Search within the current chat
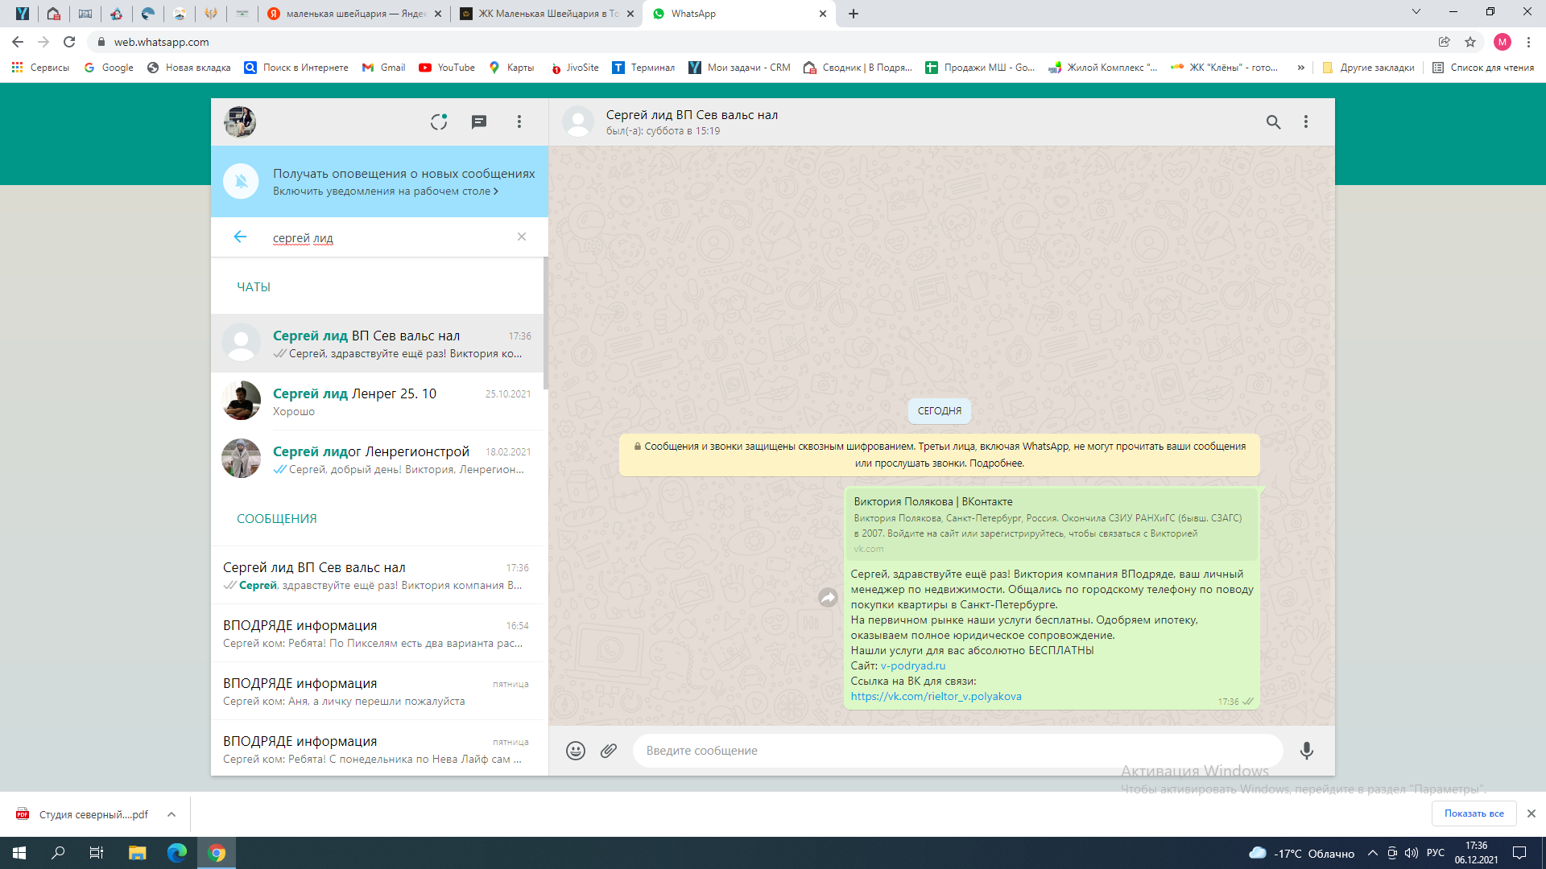 [1273, 121]
